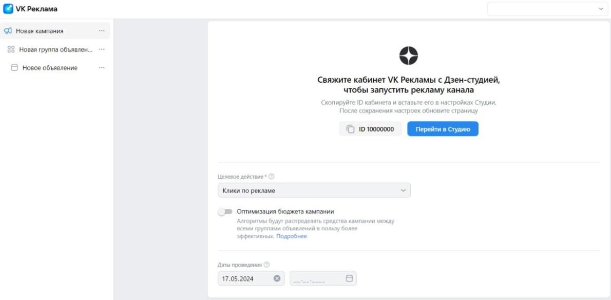Image resolution: width=611 pixels, height=300 pixels.
Task: Clear the start date 17.05.2024
Action: [x=277, y=278]
